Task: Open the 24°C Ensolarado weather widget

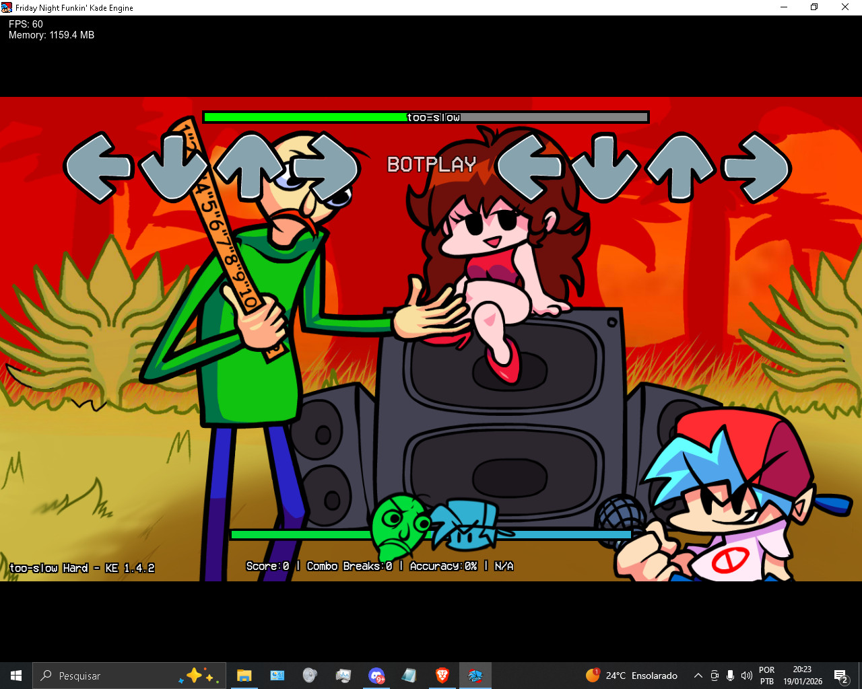Action: pos(632,676)
